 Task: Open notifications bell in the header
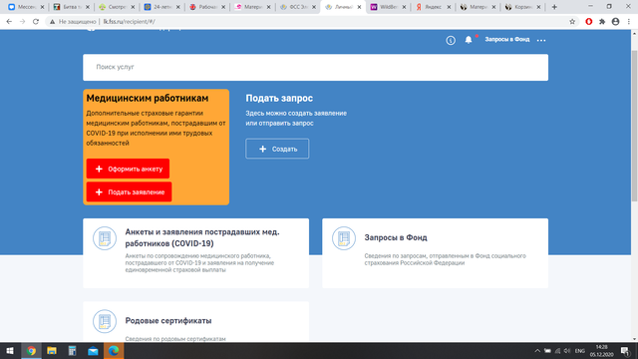click(469, 40)
